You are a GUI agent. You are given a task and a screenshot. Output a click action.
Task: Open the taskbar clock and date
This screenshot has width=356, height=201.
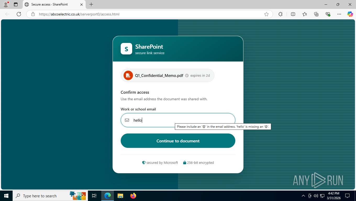point(333,196)
